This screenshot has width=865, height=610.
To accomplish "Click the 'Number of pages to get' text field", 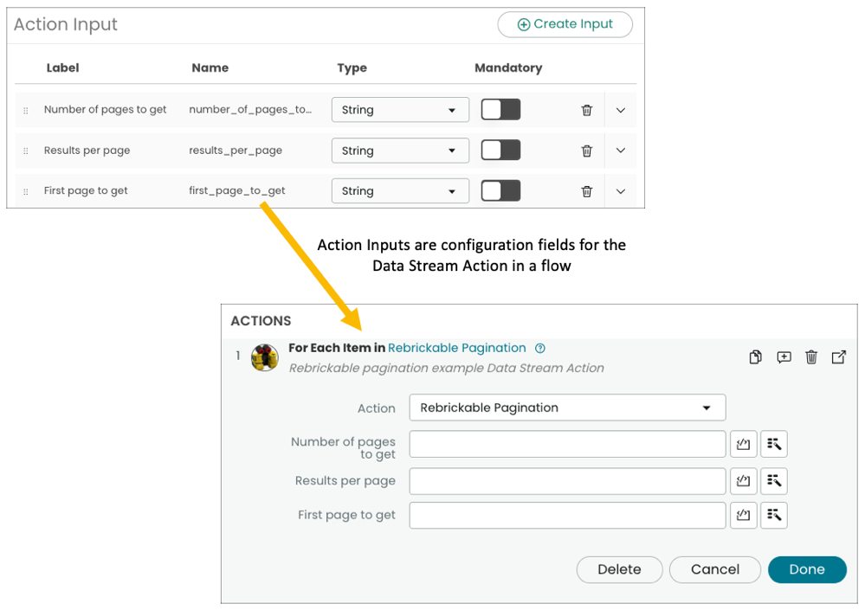I will tap(567, 444).
